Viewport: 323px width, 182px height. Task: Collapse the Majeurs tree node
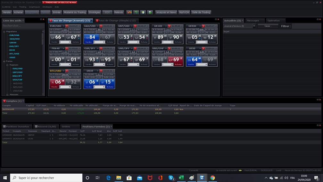point(7,65)
